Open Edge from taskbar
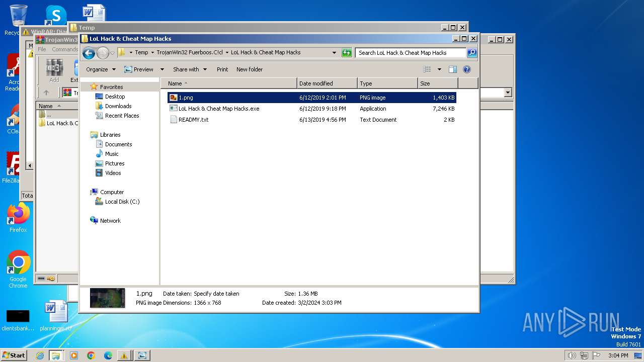644x362 pixels. pos(108,355)
